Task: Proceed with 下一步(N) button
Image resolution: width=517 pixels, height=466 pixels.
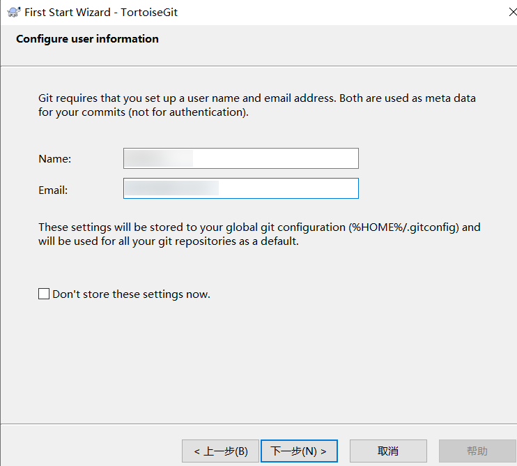Action: pos(299,451)
